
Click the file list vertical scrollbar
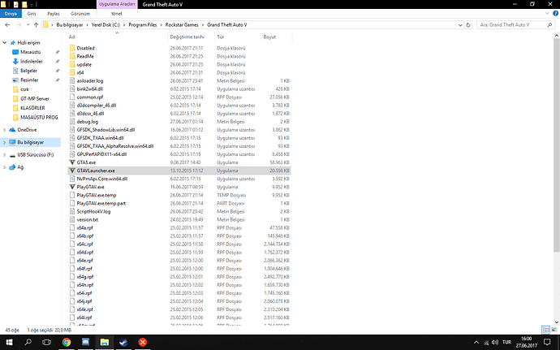pyautogui.click(x=557, y=143)
